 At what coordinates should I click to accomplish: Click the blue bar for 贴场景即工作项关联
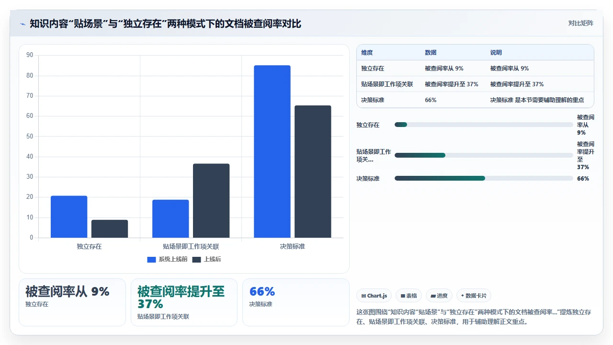(170, 218)
